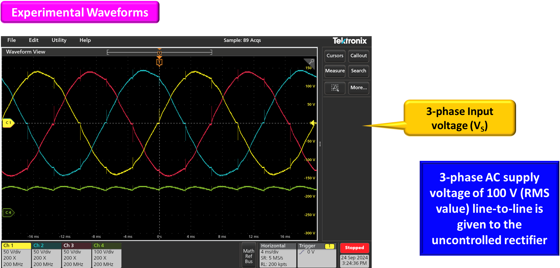The width and height of the screenshot is (560, 268).
Task: Click the Cursors button
Action: pos(335,56)
